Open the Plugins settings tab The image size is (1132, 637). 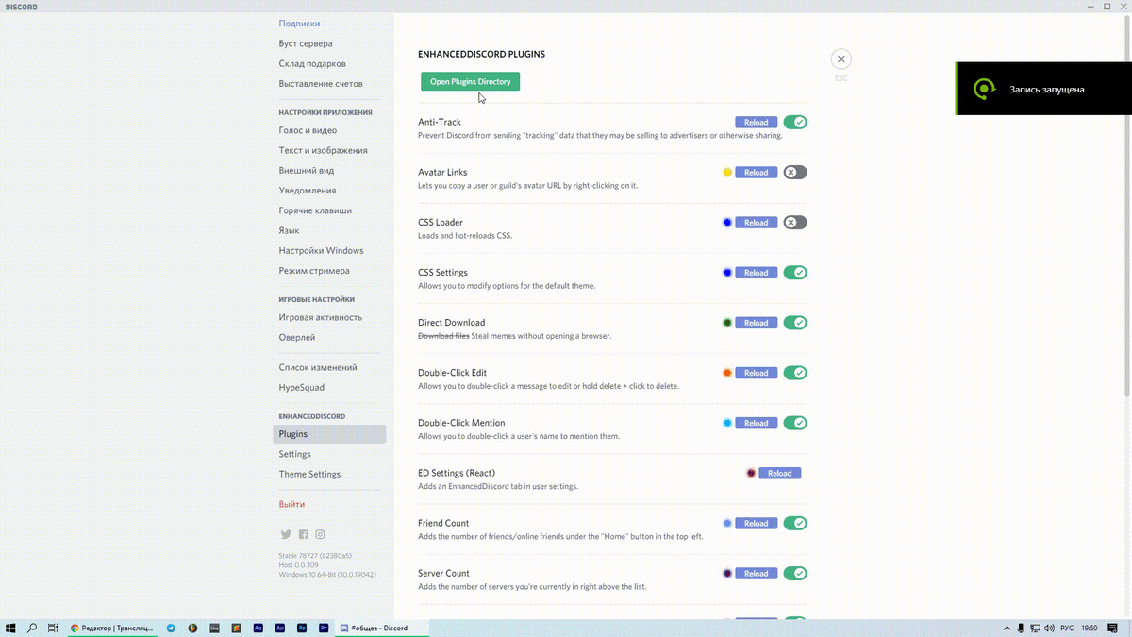(x=329, y=434)
